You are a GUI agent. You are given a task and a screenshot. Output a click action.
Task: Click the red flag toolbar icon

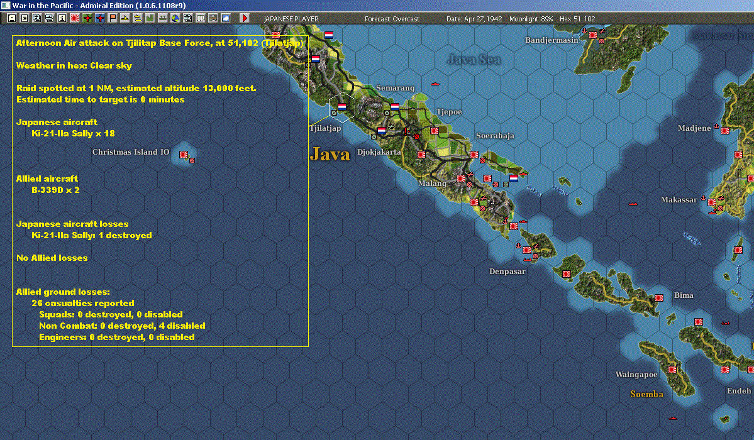click(113, 18)
